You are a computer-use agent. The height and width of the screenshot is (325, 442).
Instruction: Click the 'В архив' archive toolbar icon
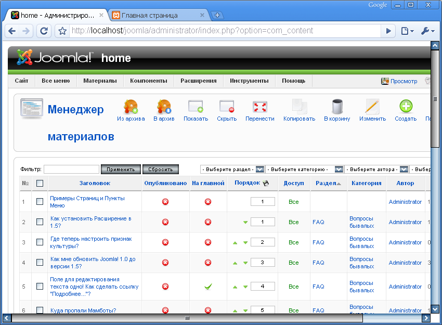tap(164, 107)
